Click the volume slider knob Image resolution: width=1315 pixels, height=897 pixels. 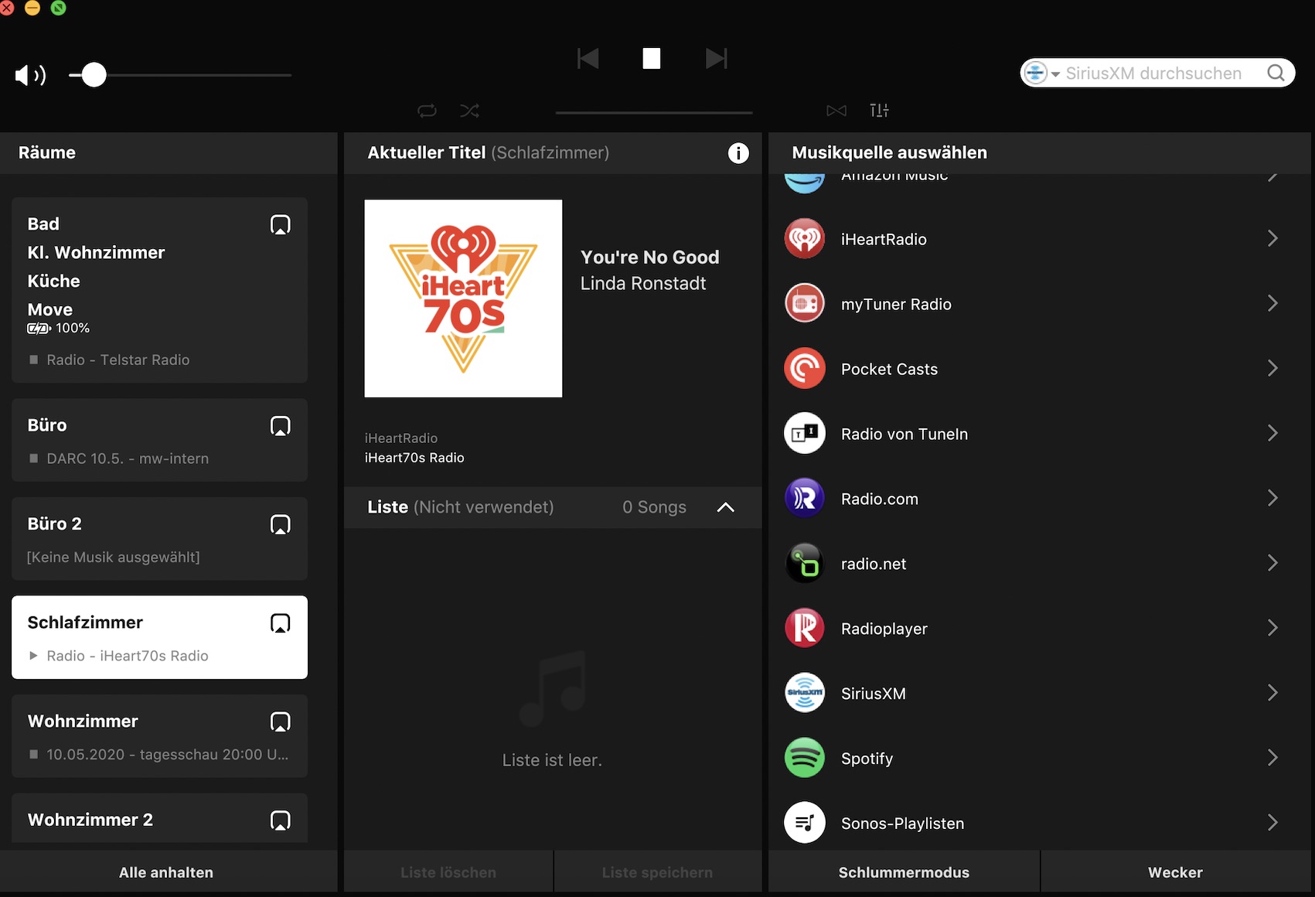94,75
